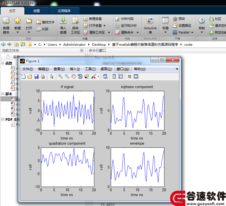Screen dimensions: 226x206
Task: Click code folder in the address path
Action: 188,44
